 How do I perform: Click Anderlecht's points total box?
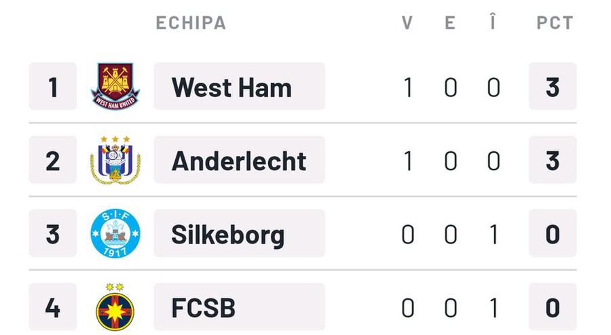[553, 159]
